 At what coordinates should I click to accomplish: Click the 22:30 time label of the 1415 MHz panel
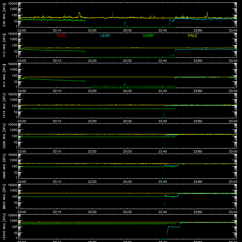tap(127, 121)
